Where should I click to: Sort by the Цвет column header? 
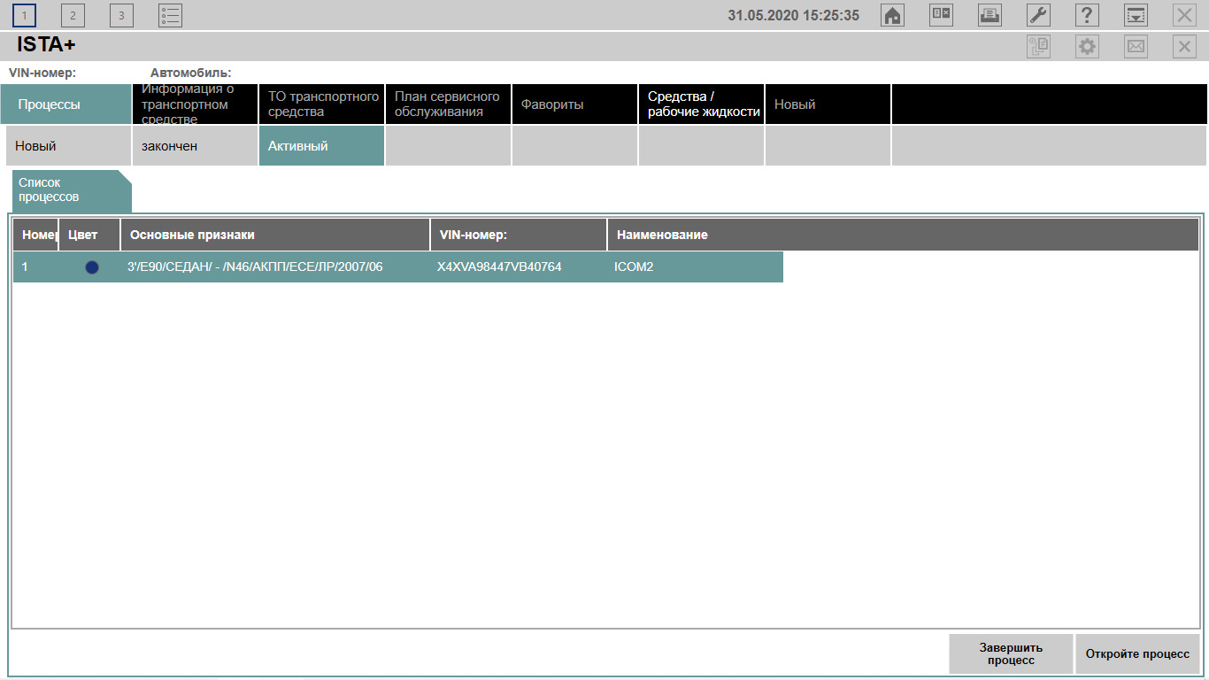coord(89,235)
